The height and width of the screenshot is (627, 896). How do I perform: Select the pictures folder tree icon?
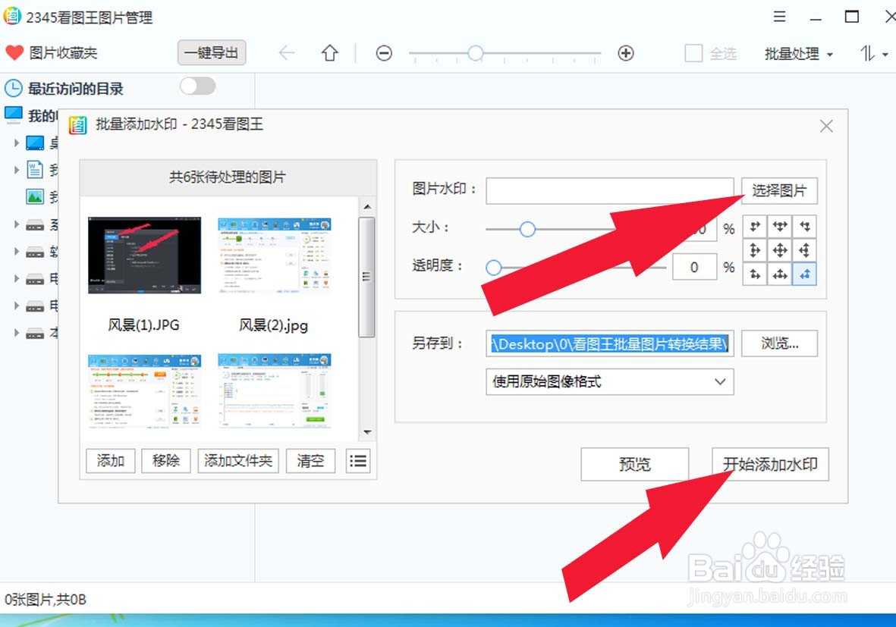click(x=35, y=197)
